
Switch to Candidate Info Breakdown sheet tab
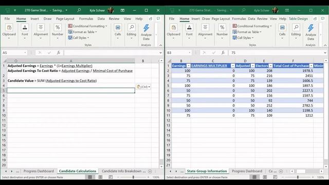(x=121, y=171)
